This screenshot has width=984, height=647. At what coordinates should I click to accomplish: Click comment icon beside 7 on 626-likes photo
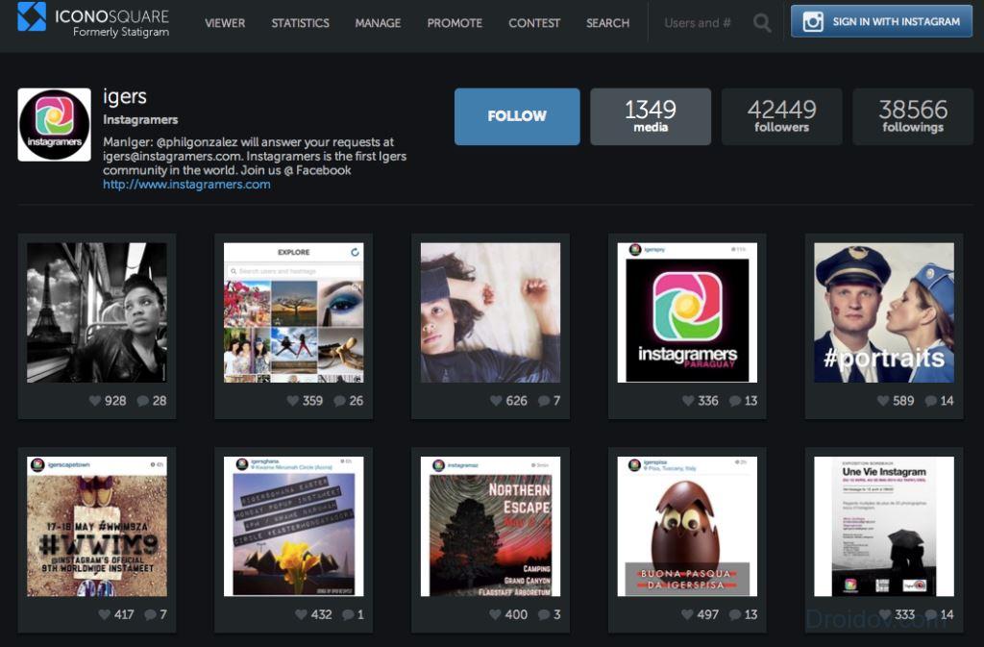coord(544,401)
